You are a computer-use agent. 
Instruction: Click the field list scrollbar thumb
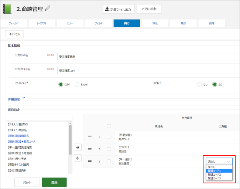[x=70, y=140]
